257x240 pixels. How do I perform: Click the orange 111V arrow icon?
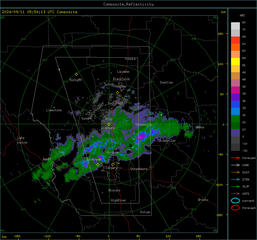tap(235, 172)
